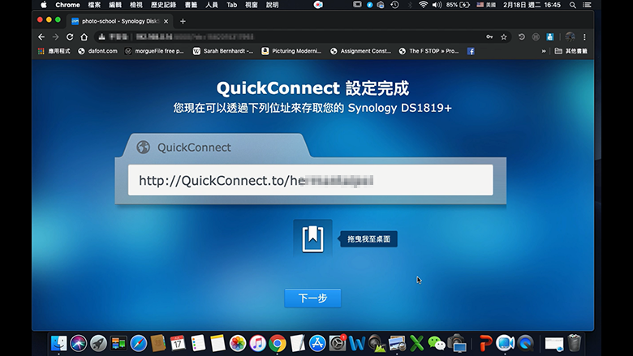Viewport: 633px width, 356px height.
Task: Open Calendar in the Dock
Action: click(x=178, y=344)
